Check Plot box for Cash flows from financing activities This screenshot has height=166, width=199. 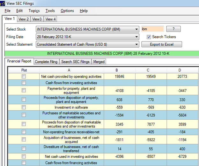(24, 163)
